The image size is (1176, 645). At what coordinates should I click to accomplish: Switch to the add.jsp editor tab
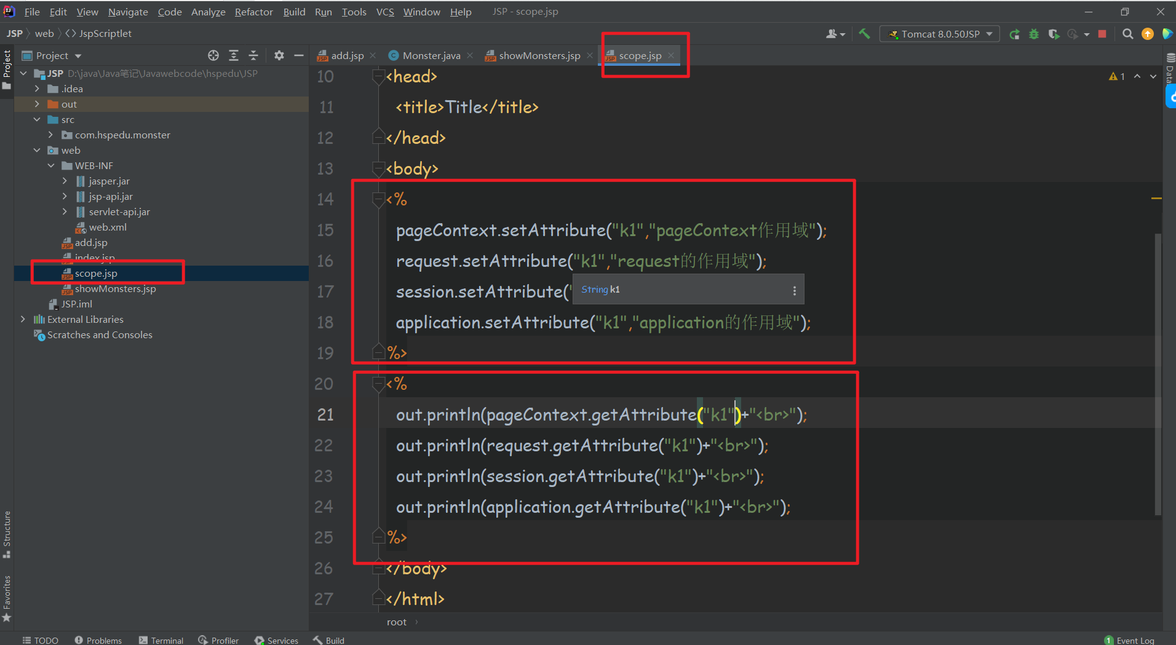click(347, 55)
